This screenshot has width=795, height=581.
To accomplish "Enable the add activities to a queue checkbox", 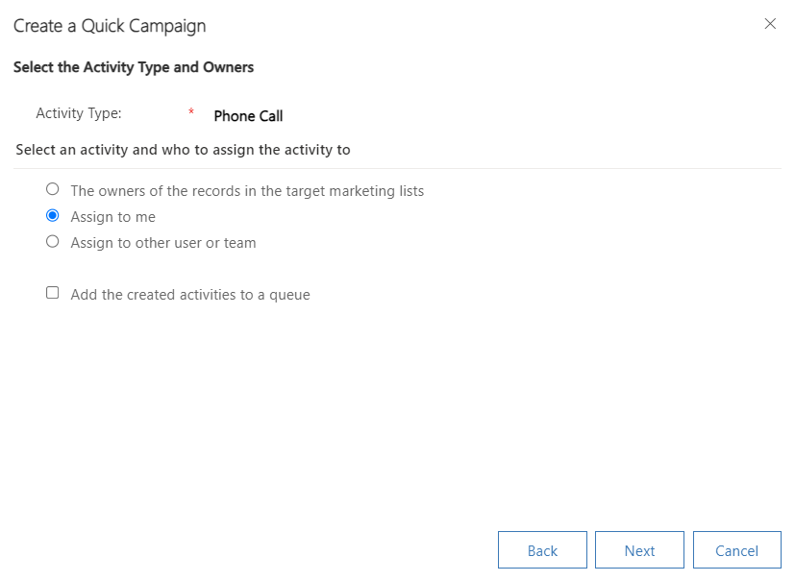I will 53,293.
